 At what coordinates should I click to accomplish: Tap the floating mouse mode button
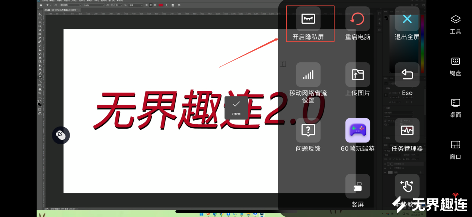[61, 135]
